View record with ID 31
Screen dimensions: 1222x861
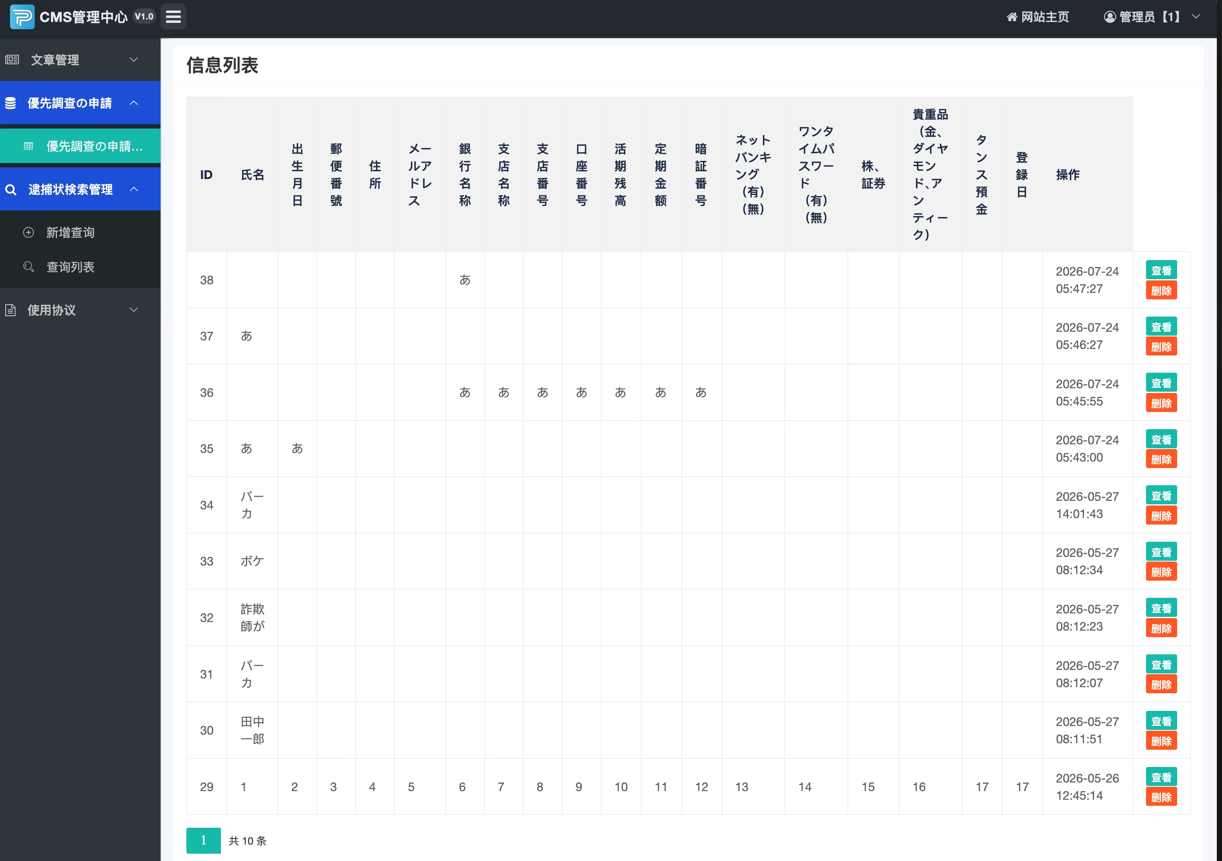[1161, 665]
